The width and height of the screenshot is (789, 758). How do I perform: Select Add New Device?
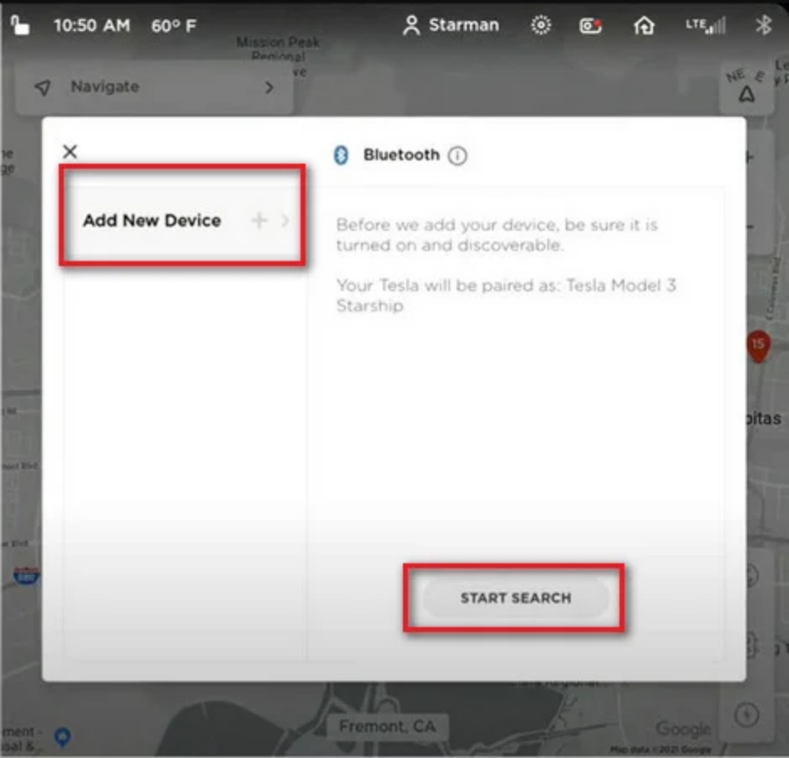click(182, 220)
